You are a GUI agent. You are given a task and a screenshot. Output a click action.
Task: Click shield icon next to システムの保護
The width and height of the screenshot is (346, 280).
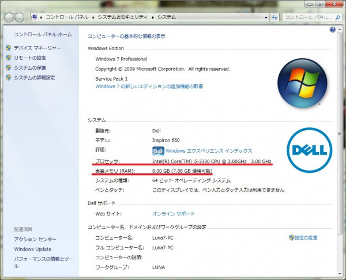(9, 67)
